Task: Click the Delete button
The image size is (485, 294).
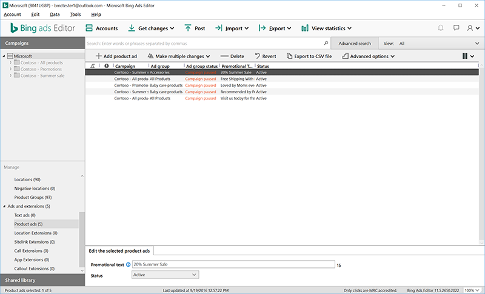Action: 232,56
